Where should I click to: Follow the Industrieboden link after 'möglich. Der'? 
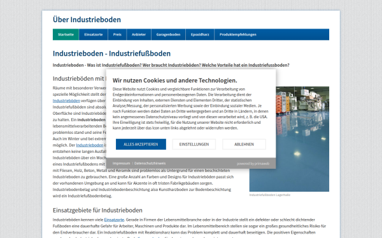90,145
